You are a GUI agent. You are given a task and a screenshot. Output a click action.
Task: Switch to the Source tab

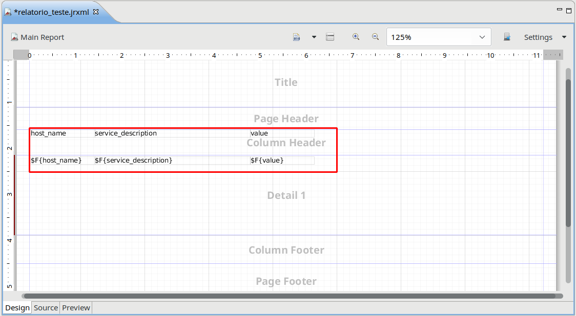pos(46,308)
